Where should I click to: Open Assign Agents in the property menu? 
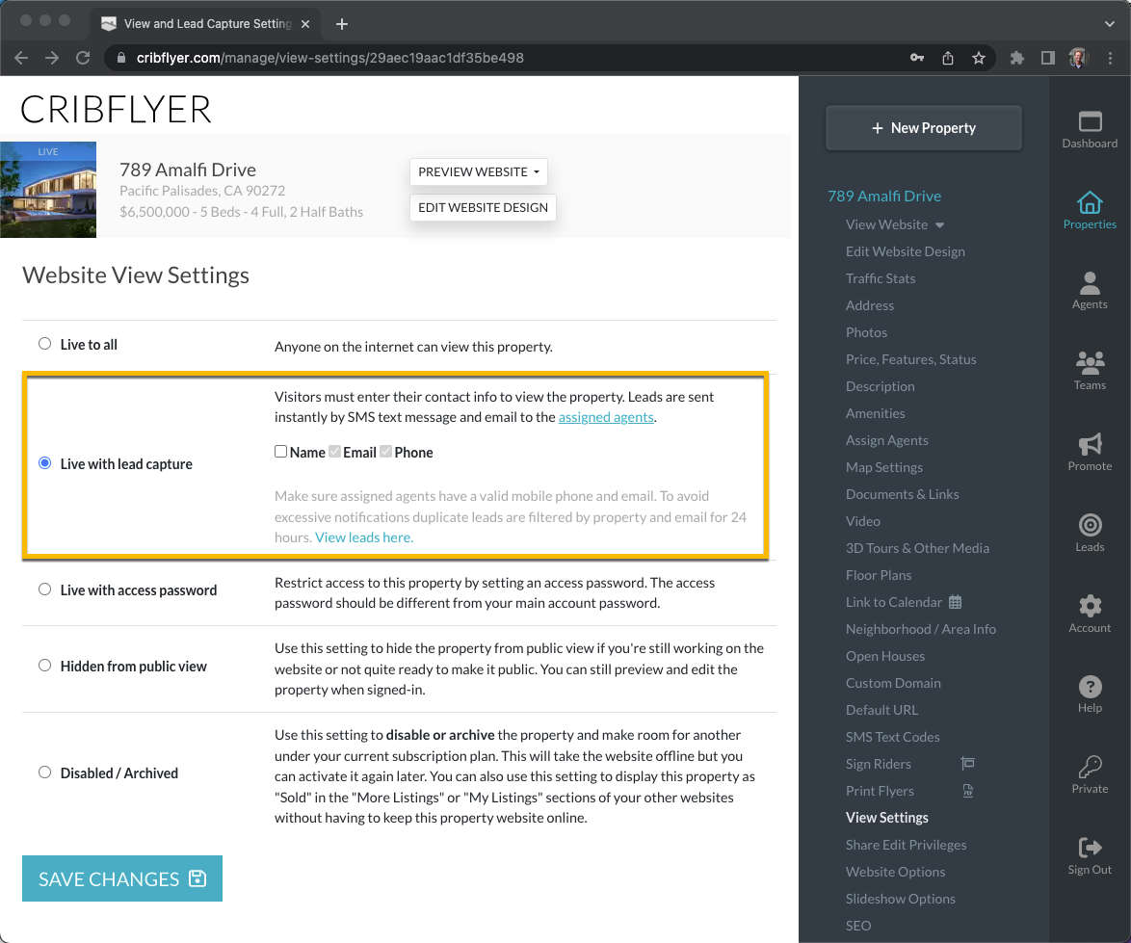887,440
